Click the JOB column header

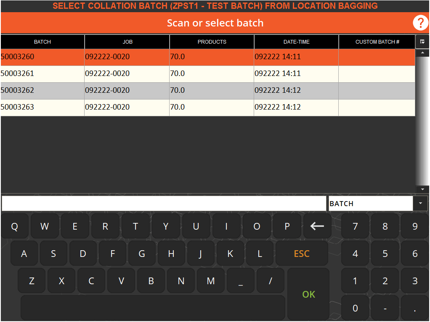pos(127,42)
